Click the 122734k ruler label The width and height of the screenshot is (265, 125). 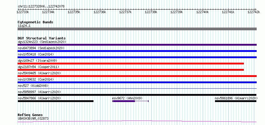[48, 12]
